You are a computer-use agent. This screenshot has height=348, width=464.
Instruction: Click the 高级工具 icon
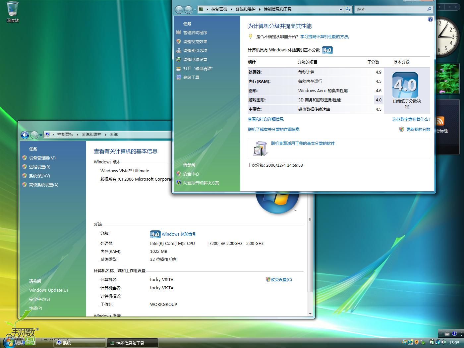tap(179, 77)
